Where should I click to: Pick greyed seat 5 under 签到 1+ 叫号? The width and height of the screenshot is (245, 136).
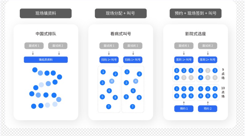184,77
